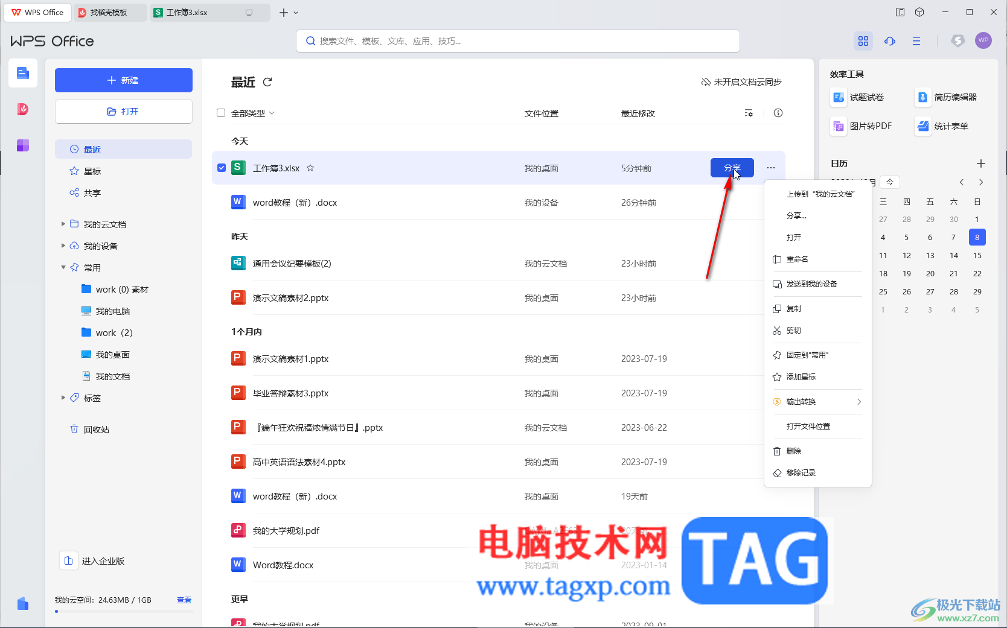
Task: Choose 移除记录 from the context menu
Action: coord(817,473)
